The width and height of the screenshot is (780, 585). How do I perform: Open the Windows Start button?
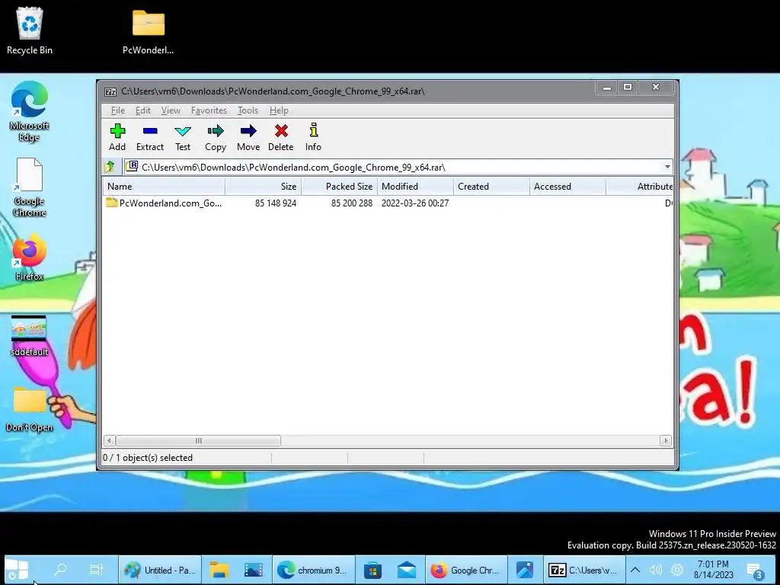[18, 570]
